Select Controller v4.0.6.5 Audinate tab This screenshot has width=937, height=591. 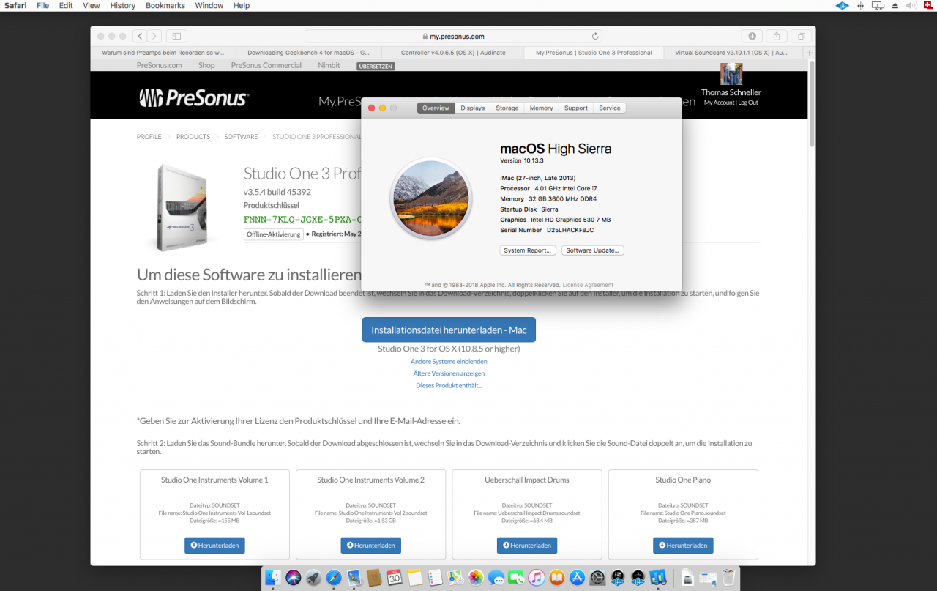click(453, 53)
